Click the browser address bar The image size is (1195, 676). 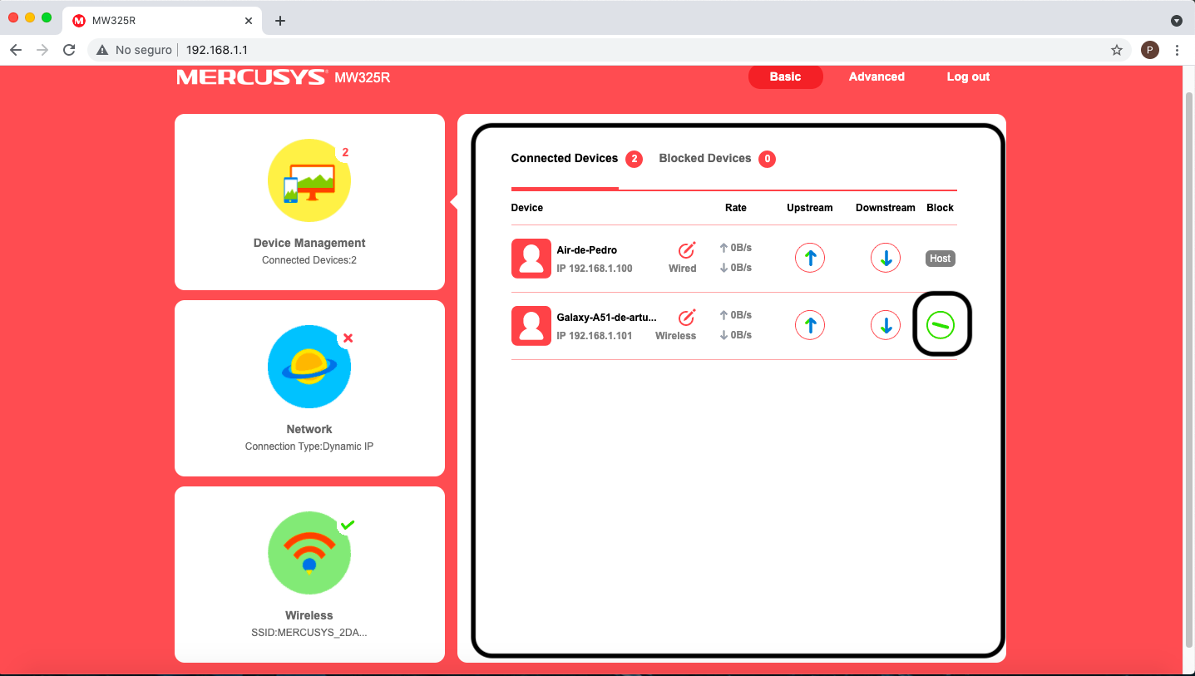(x=582, y=50)
